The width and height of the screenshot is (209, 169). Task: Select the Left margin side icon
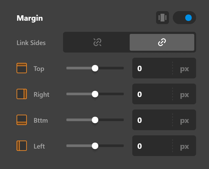click(22, 146)
